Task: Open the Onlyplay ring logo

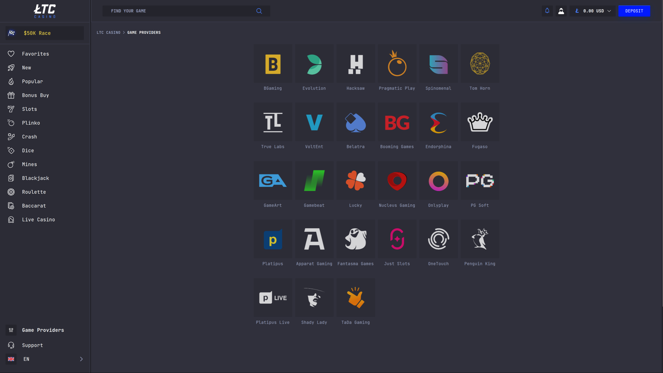Action: [x=439, y=181]
